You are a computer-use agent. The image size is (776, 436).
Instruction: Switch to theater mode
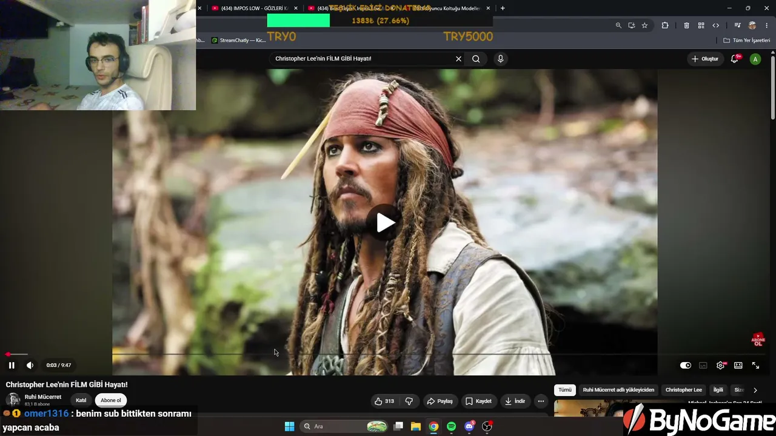click(x=738, y=365)
